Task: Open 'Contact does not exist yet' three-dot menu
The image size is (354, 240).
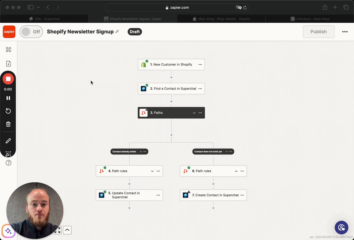Action: pos(231,152)
